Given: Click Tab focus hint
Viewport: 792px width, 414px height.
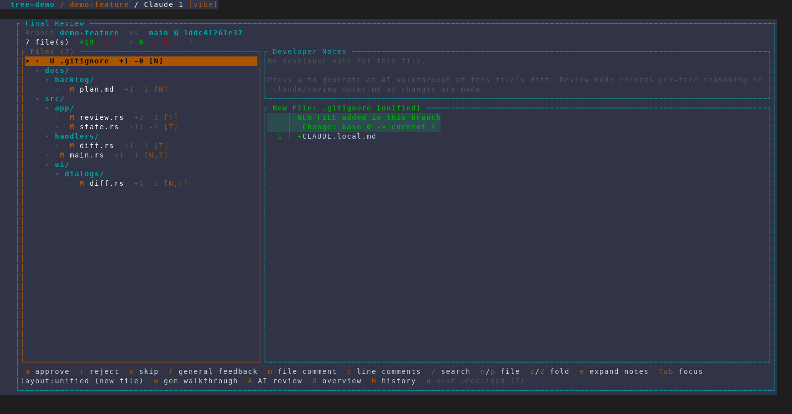Looking at the screenshot, I should [681, 371].
